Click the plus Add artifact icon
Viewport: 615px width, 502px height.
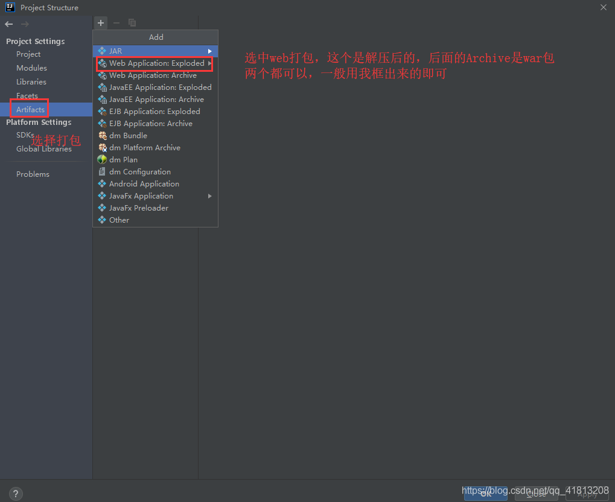pos(101,23)
